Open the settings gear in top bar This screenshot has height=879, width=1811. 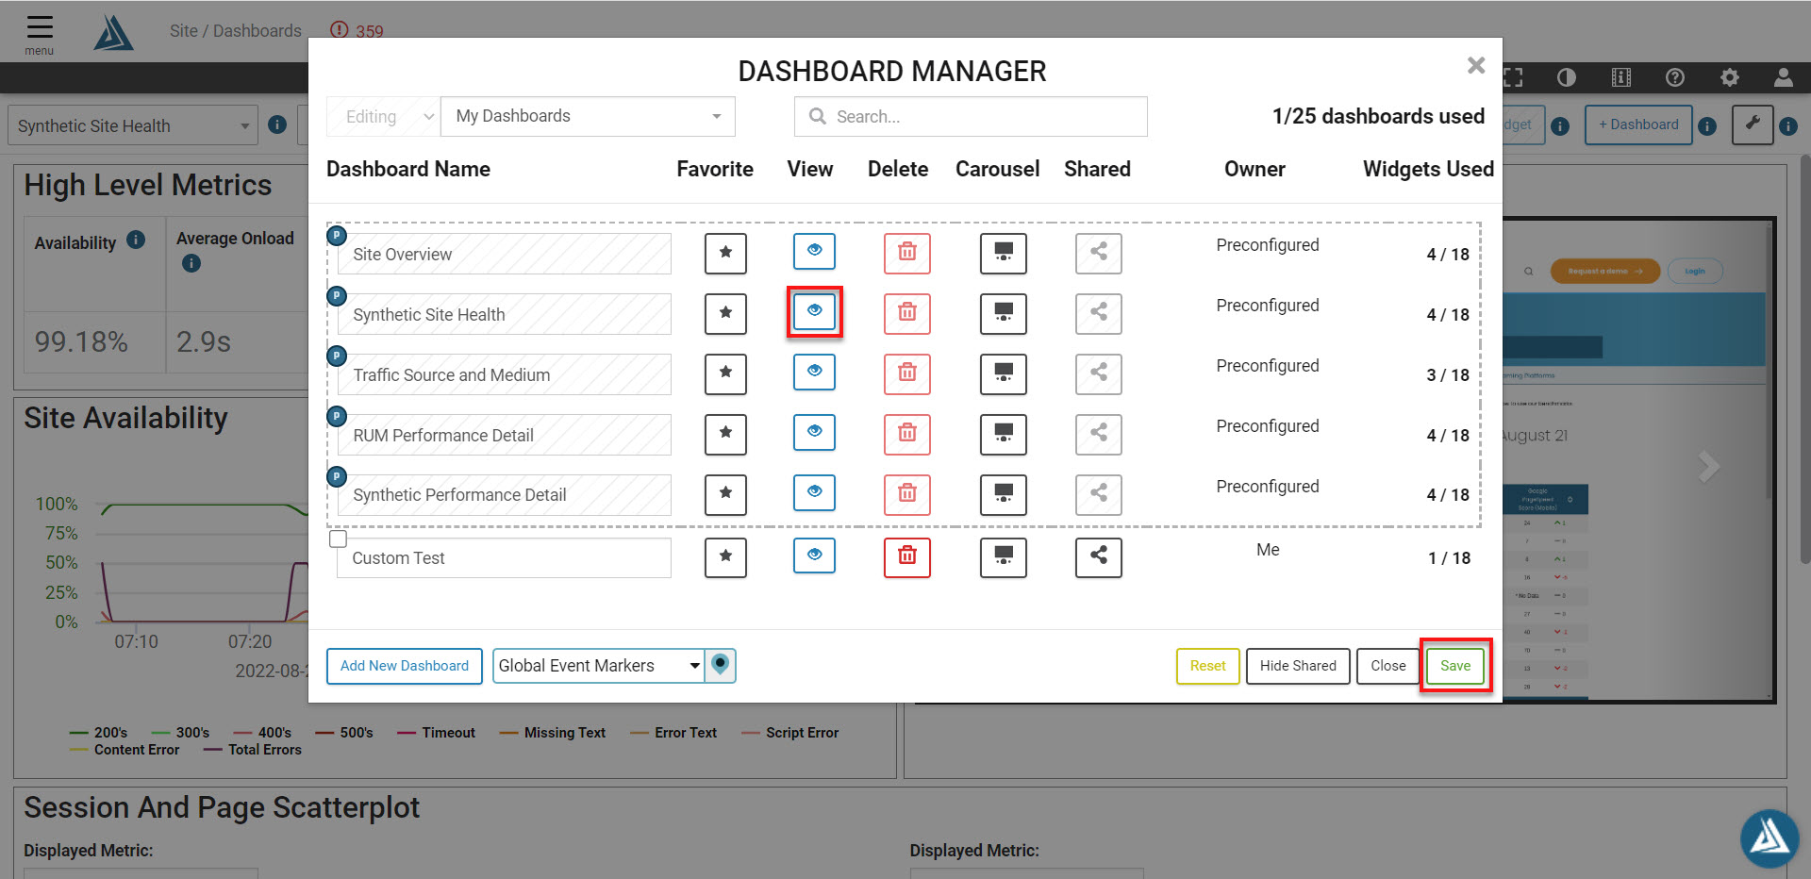[1730, 77]
